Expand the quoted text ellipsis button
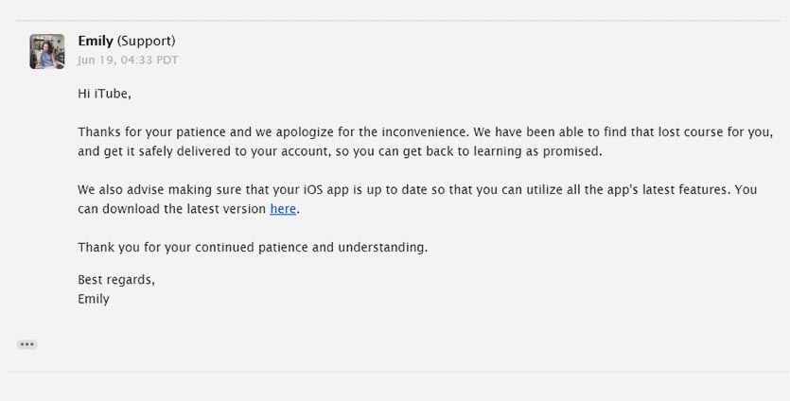790x401 pixels. [x=26, y=344]
